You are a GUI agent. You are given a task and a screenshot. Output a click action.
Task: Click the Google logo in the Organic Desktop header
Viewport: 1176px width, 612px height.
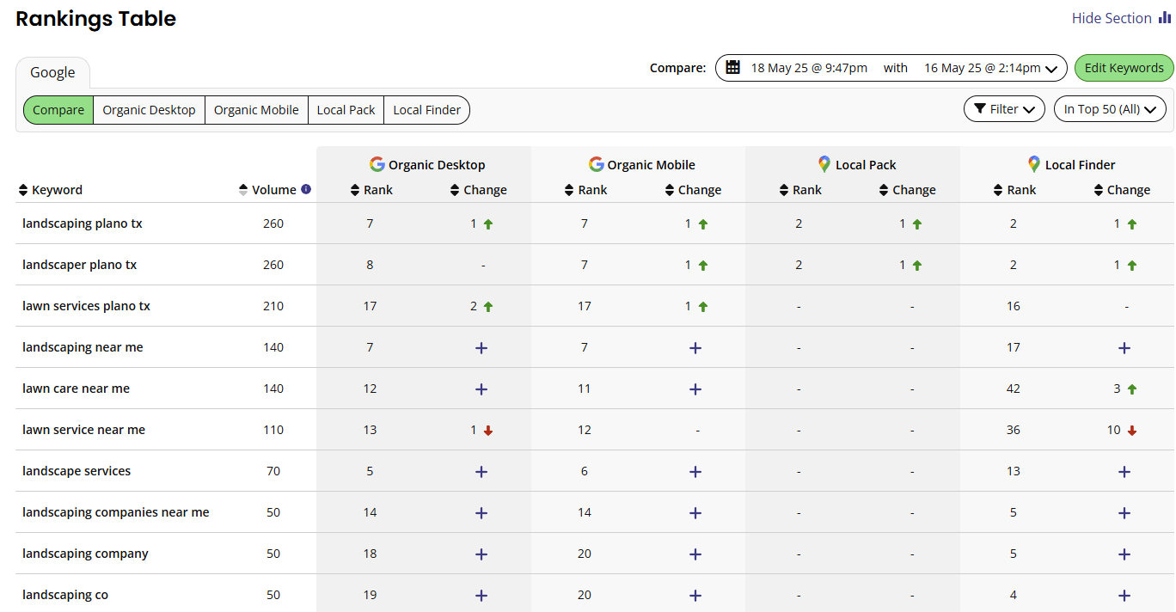pos(377,163)
